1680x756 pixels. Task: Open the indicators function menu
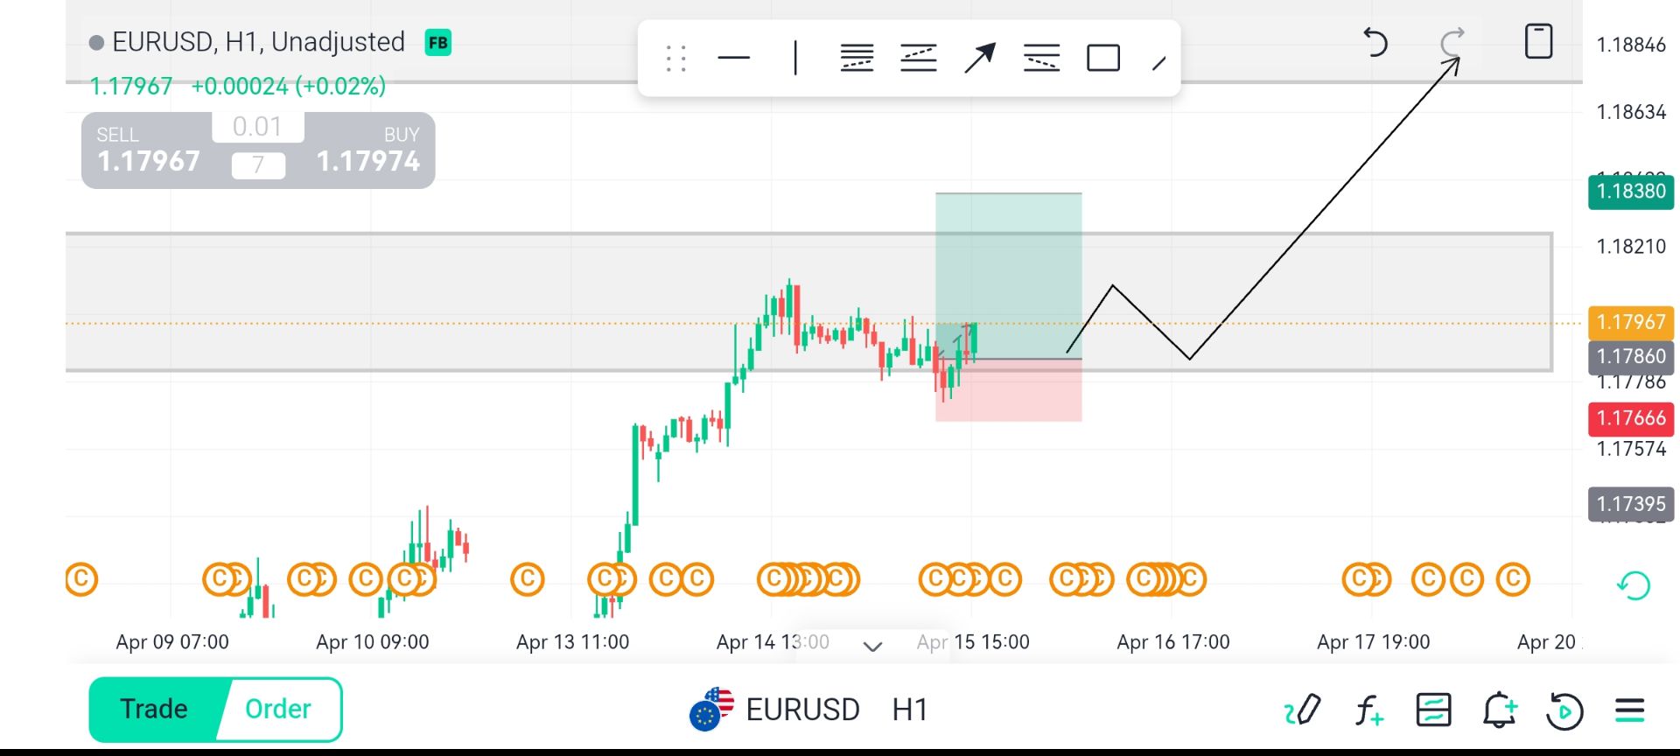[x=1368, y=710]
